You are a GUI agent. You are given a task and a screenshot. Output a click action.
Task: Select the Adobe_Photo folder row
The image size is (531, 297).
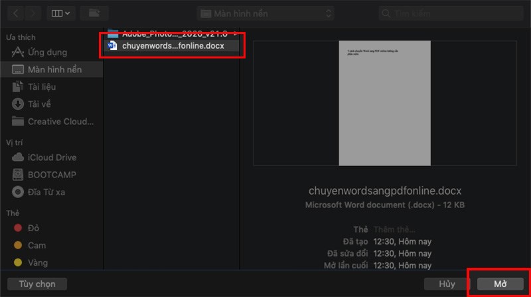click(172, 34)
